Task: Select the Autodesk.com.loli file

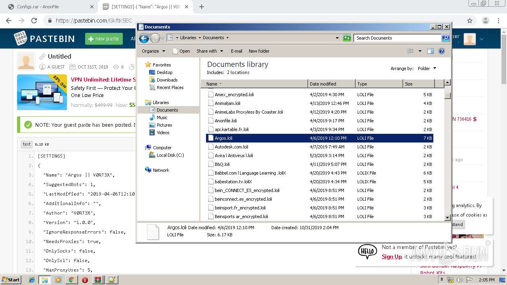Action: [320, 147]
